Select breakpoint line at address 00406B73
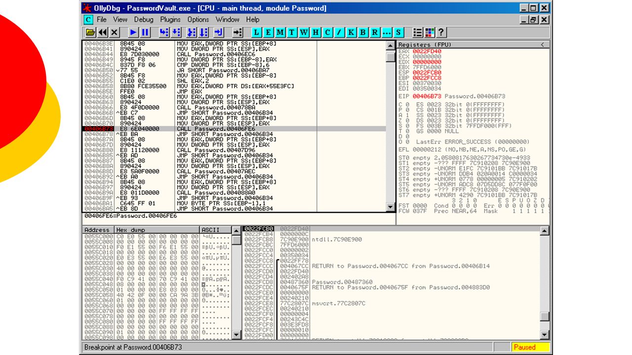632x355 pixels. pyautogui.click(x=234, y=129)
